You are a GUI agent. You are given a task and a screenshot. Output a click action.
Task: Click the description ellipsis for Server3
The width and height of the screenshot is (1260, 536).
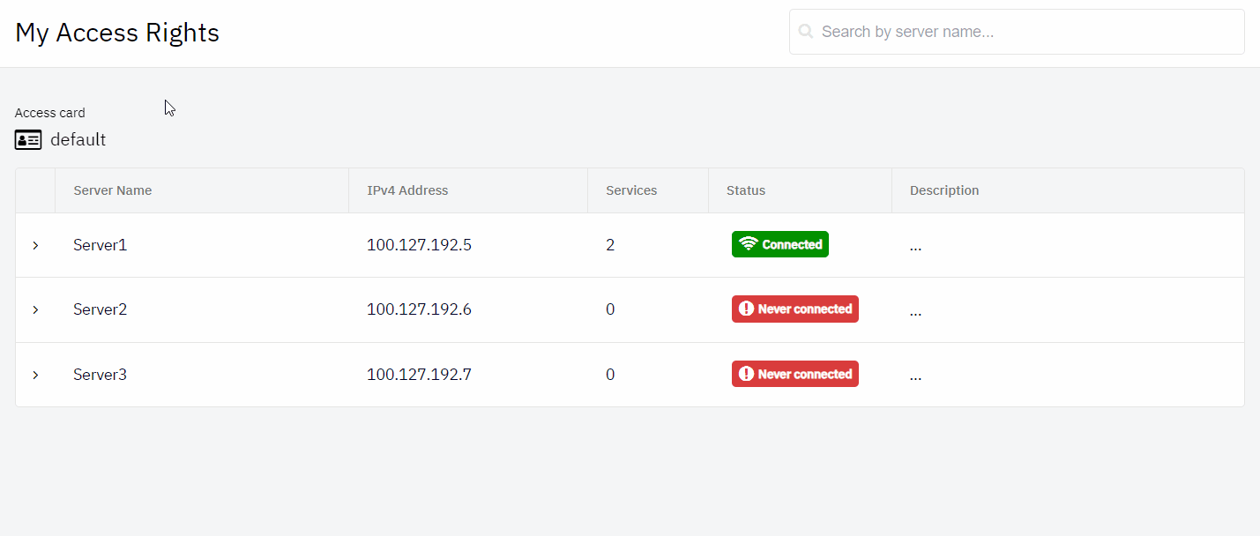(x=915, y=377)
